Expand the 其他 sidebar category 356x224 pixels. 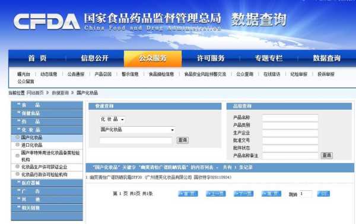click(47, 200)
